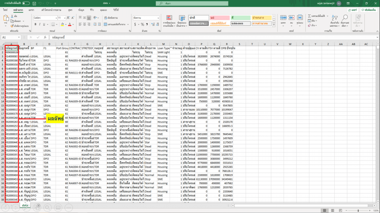Click the Save floppy disk icon
Viewport: 380px width, 213px height.
click(35, 3)
